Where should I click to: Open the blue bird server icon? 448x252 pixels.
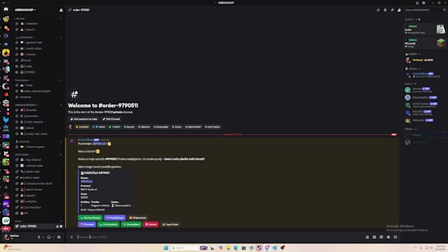(6, 120)
